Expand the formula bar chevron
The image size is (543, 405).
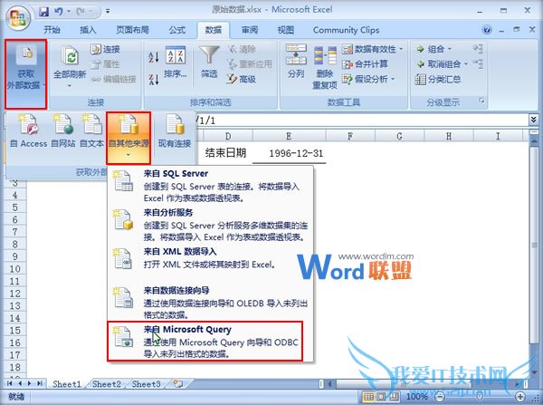point(533,120)
